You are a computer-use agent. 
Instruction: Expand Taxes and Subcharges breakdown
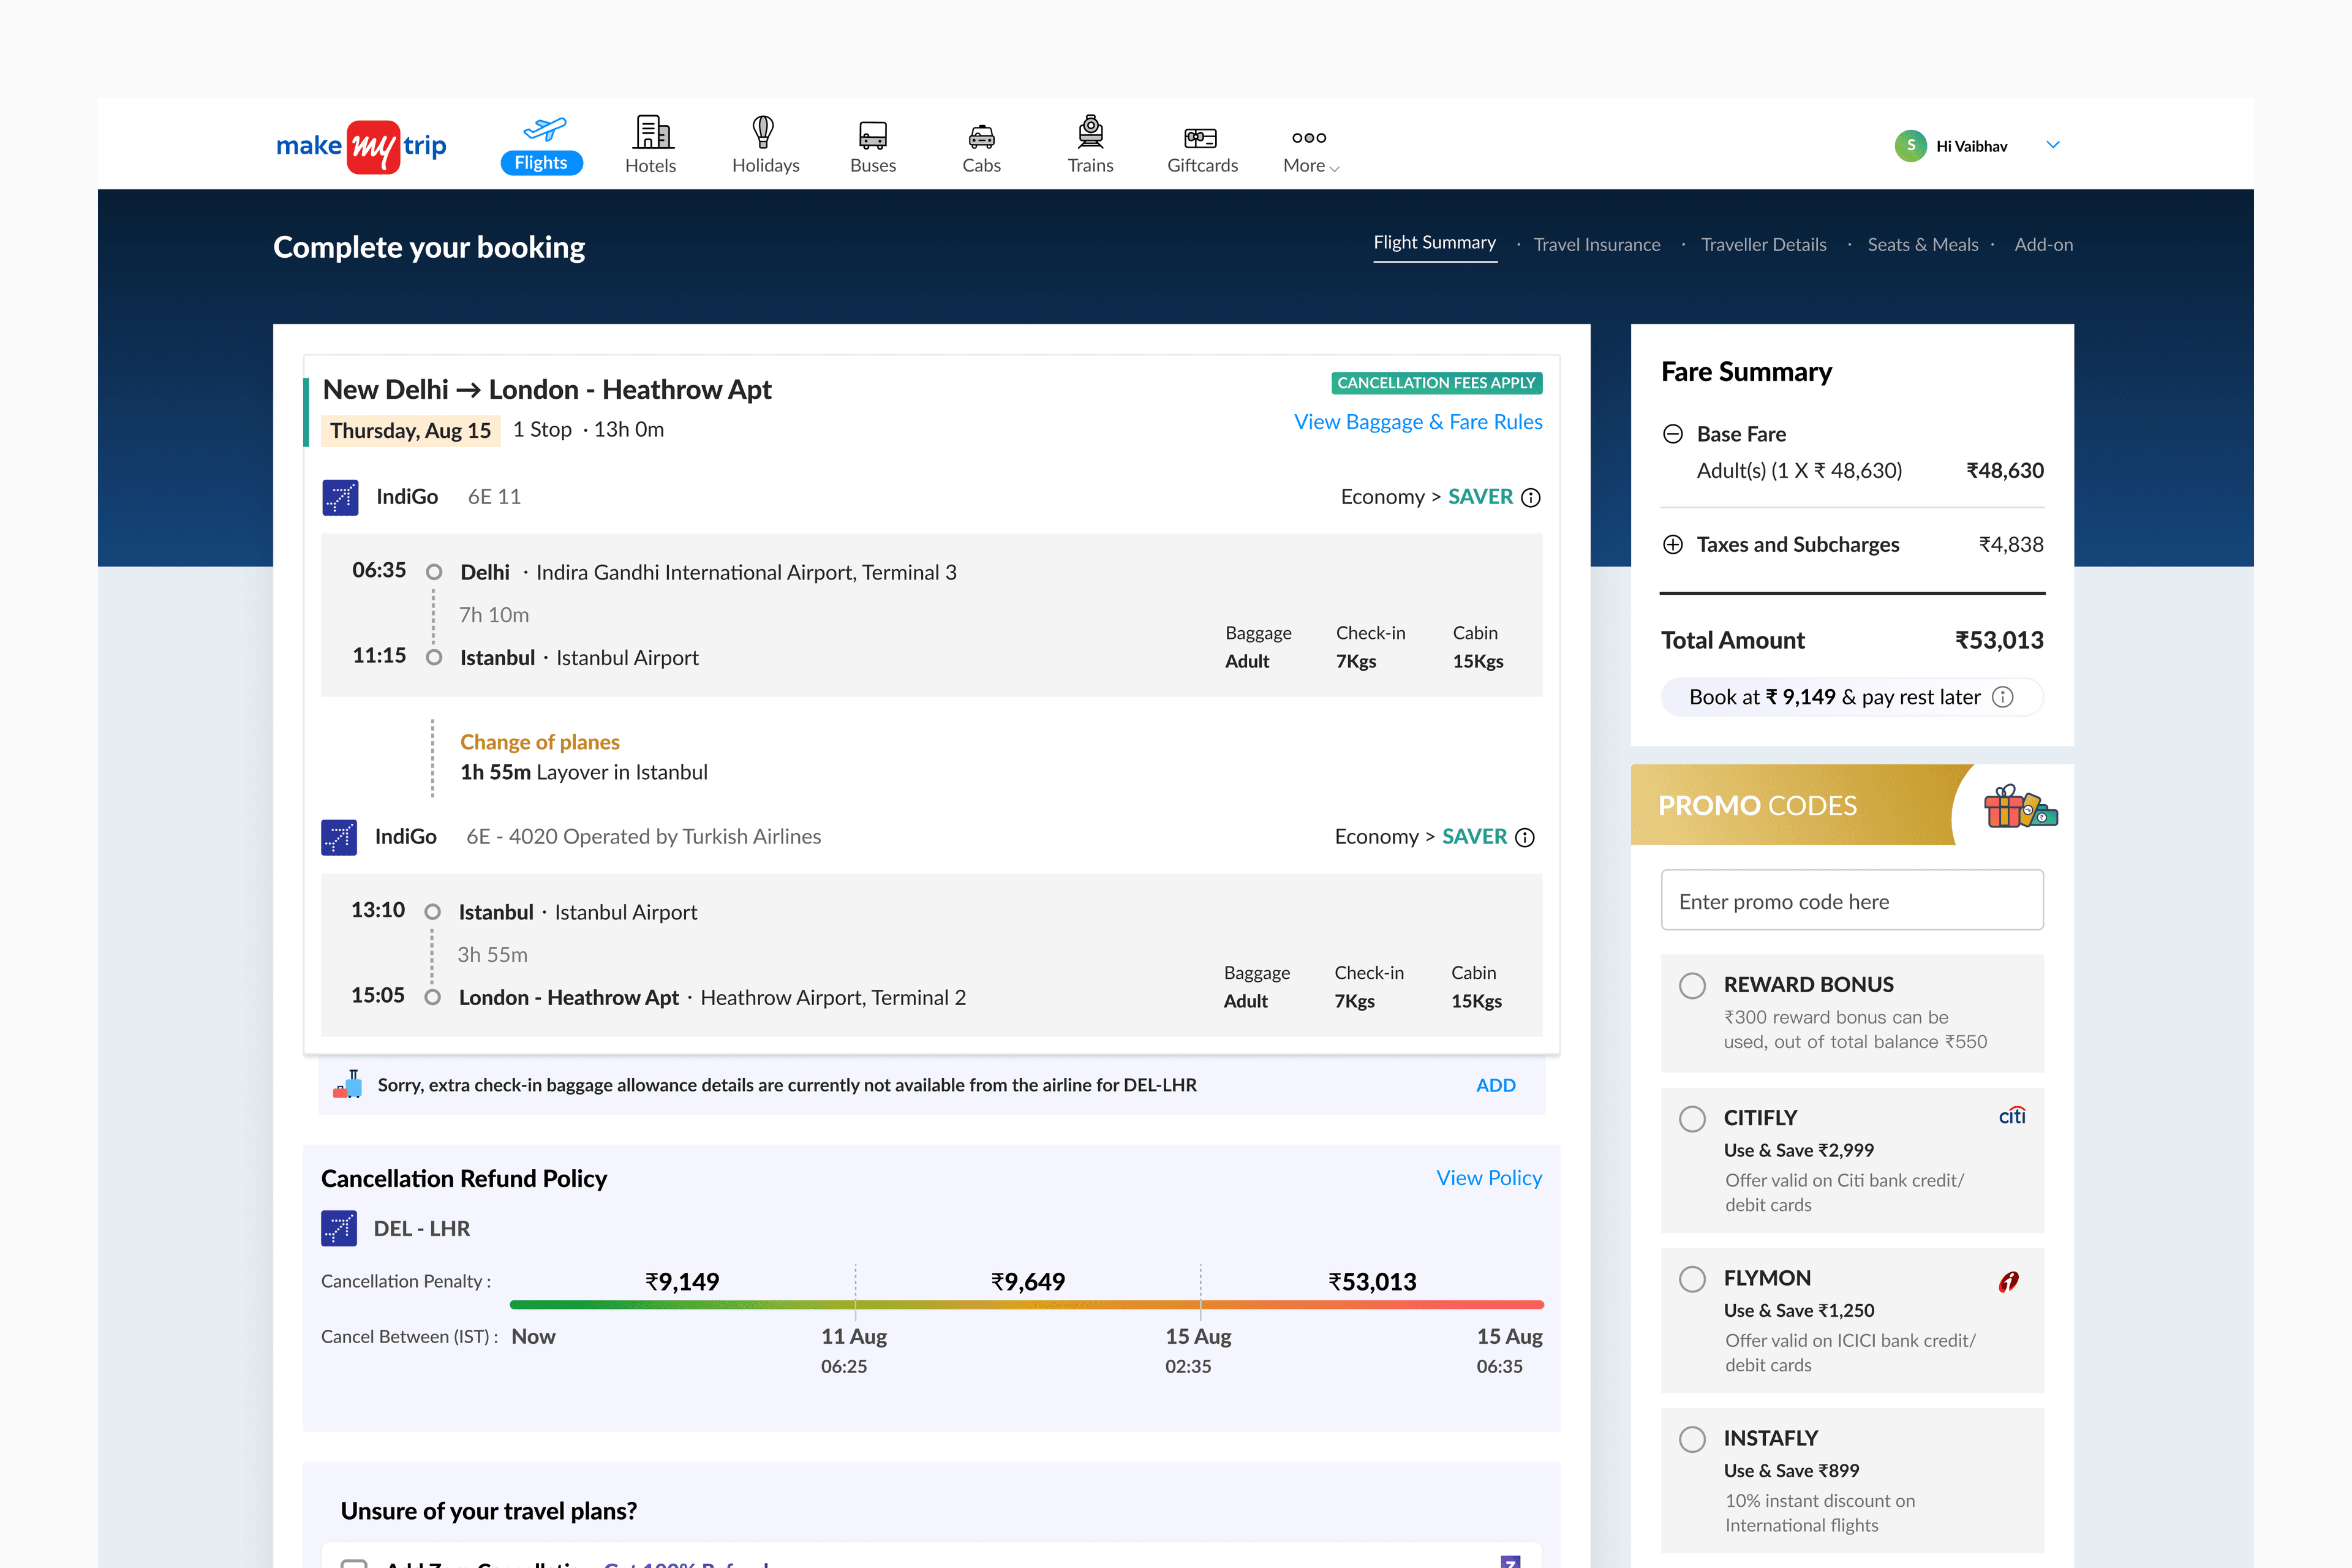click(1673, 545)
